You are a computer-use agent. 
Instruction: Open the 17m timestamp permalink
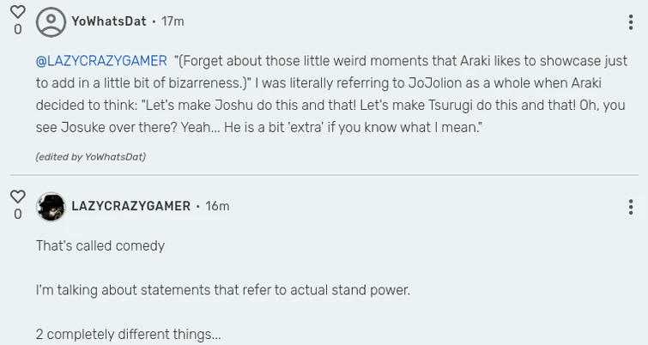pyautogui.click(x=173, y=21)
